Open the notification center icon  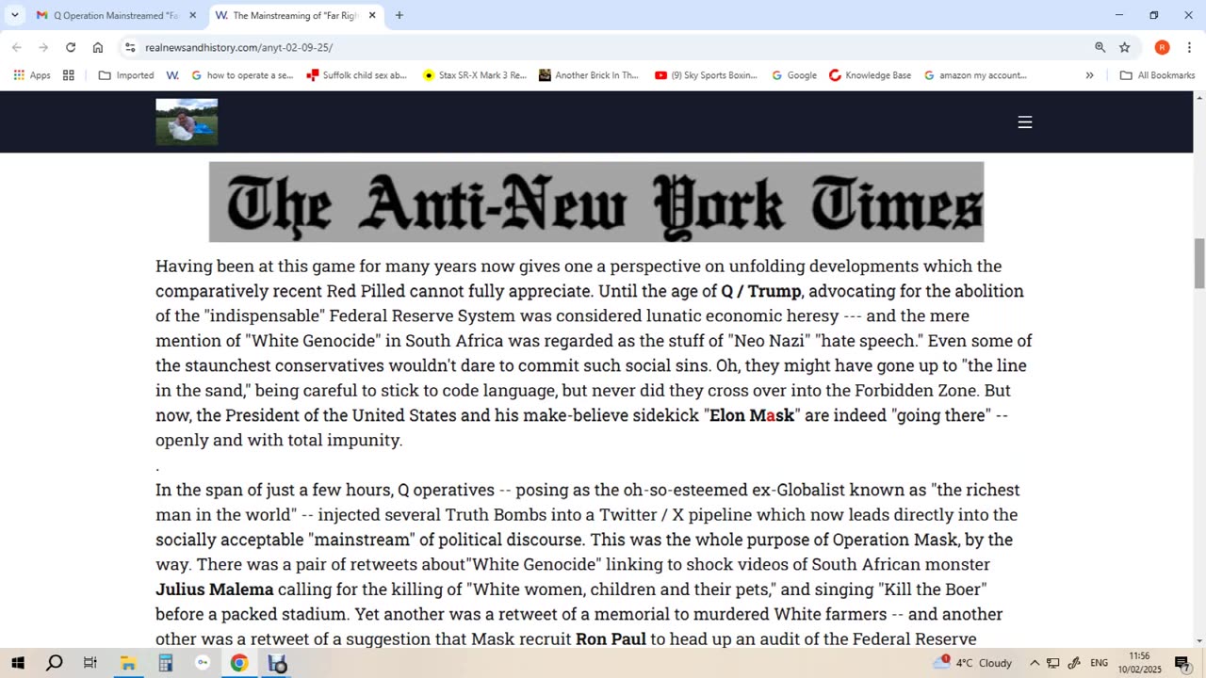pyautogui.click(x=1182, y=663)
